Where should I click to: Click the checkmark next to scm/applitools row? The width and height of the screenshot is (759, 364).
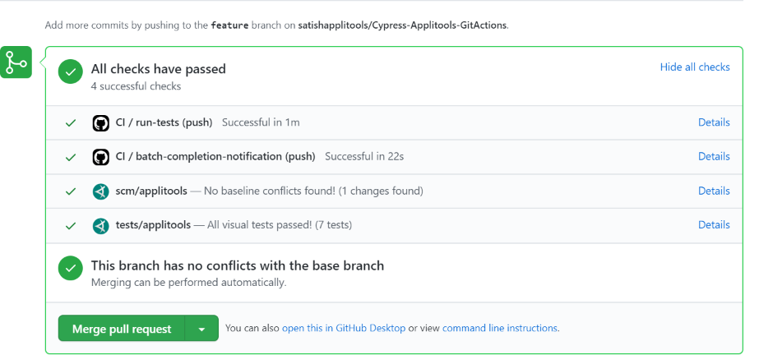click(71, 191)
